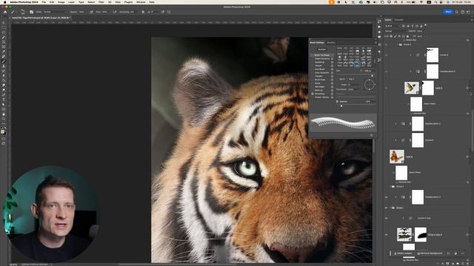The width and height of the screenshot is (474, 266).
Task: Filter layers by pixel layer icon
Action: (403, 26)
